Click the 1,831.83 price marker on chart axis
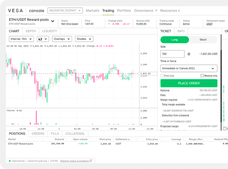This screenshot has width=228, height=169. point(147,74)
